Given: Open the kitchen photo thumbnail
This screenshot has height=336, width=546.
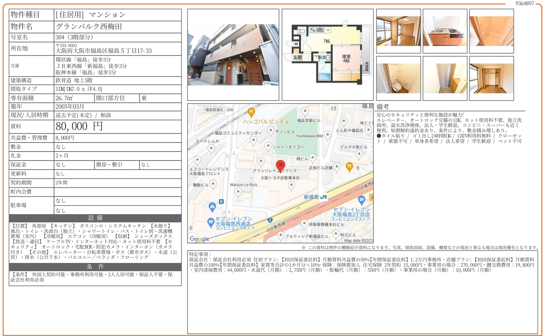Looking at the screenshot, I should 445,31.
